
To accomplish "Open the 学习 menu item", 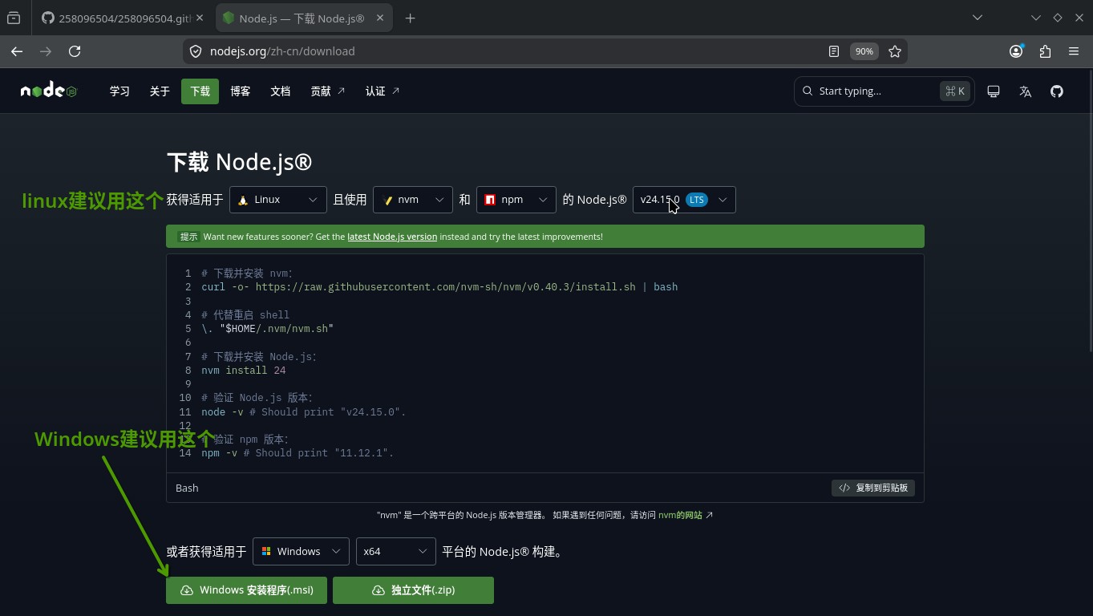I will [119, 91].
